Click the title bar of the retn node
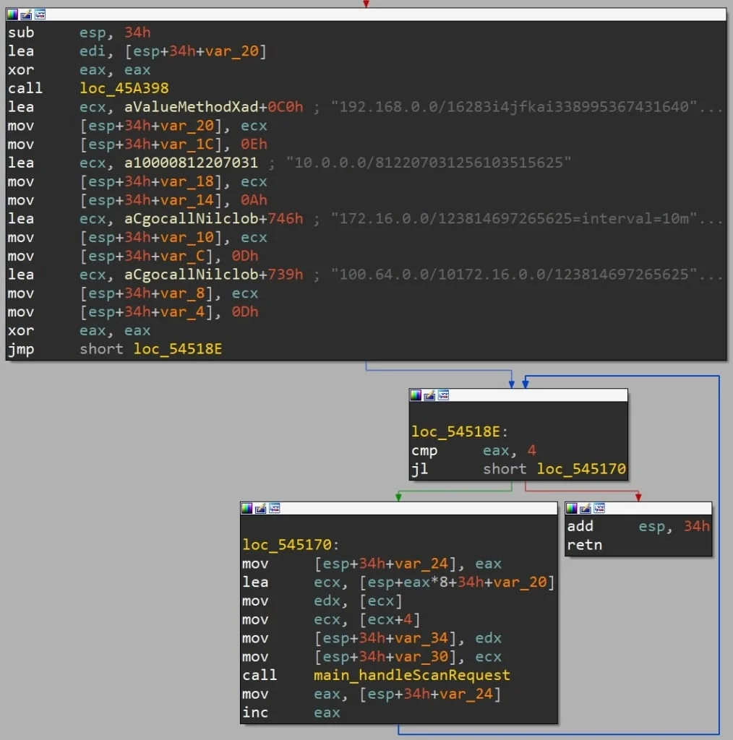The height and width of the screenshot is (740, 733). coord(638,508)
